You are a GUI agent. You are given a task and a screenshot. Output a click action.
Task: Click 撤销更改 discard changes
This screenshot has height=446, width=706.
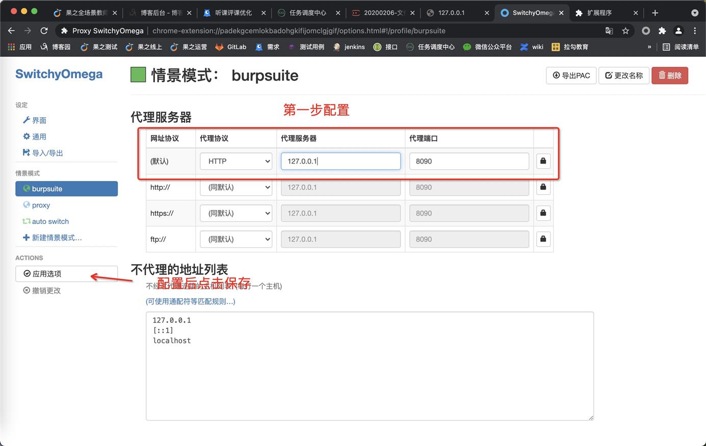pos(42,291)
